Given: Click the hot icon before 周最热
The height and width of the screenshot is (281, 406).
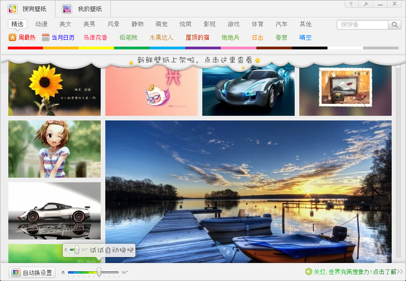Looking at the screenshot, I should pos(12,37).
